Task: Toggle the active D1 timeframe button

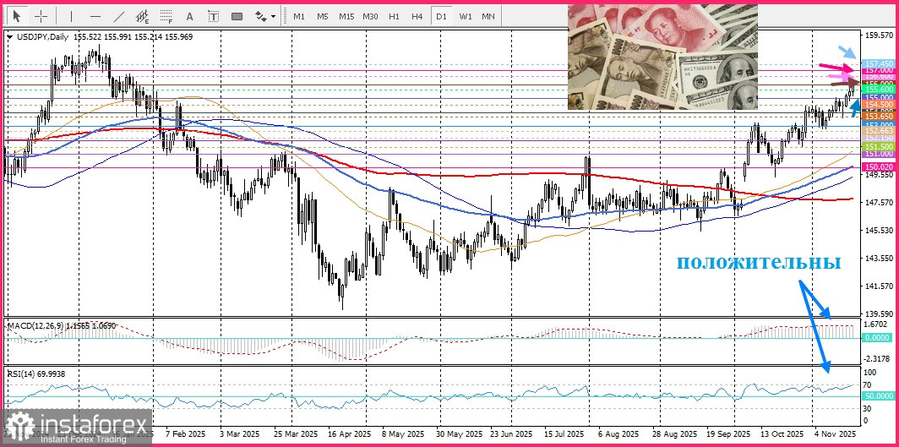Action: pos(441,16)
